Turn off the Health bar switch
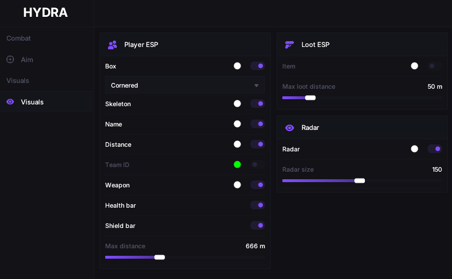Viewport: 452px width, 279px height. tap(257, 205)
